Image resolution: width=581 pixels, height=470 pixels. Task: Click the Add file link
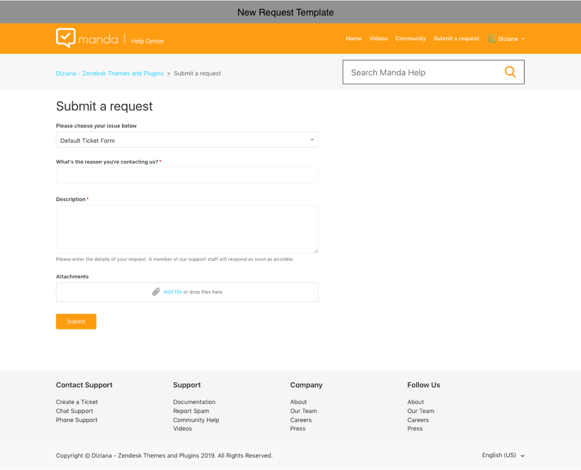tap(172, 292)
